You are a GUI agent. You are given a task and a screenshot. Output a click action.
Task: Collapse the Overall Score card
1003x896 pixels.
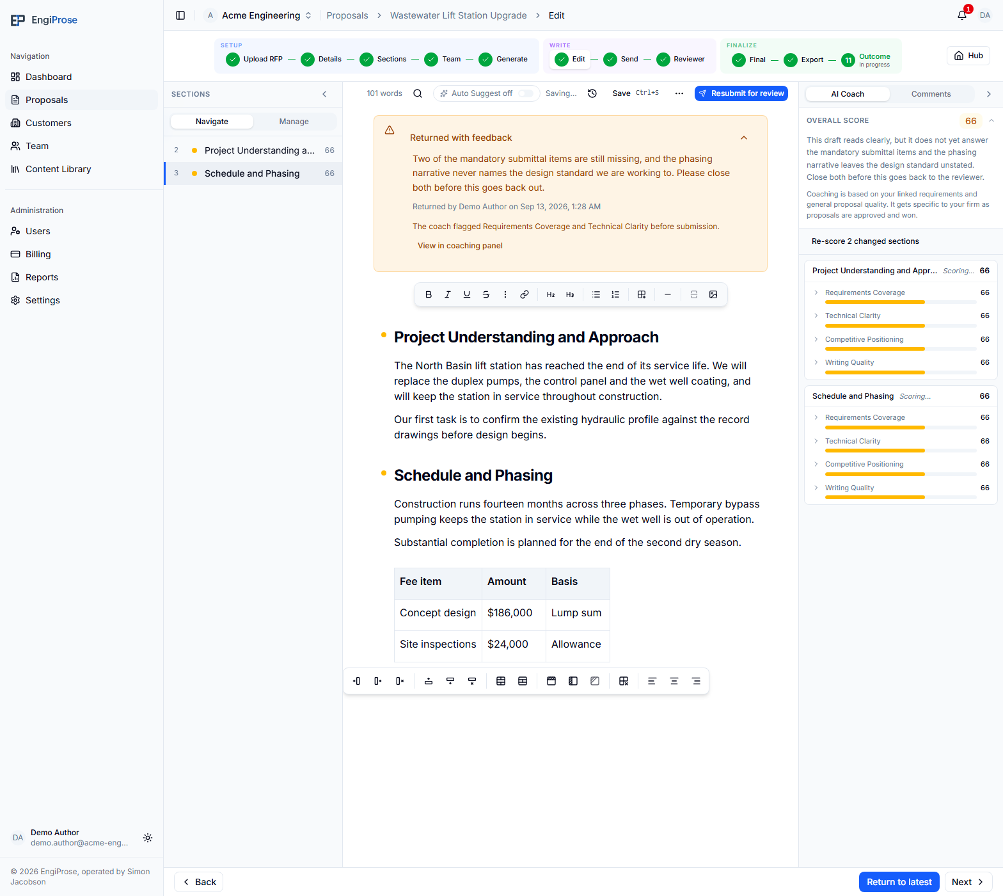(991, 120)
